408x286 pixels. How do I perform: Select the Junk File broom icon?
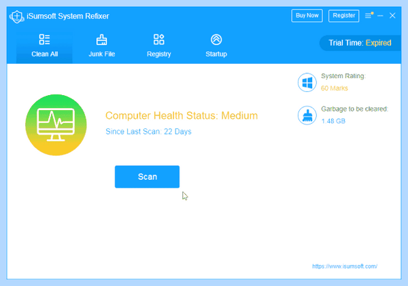coord(101,40)
